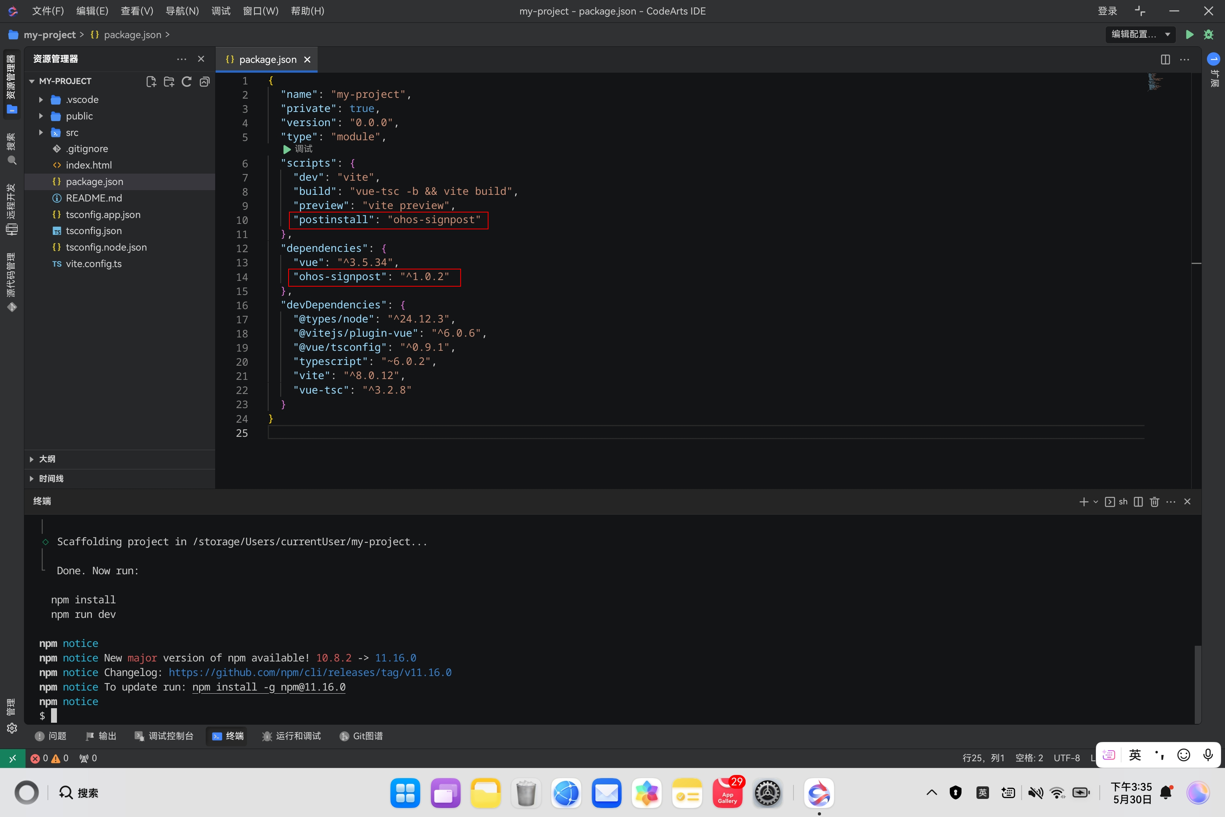This screenshot has width=1225, height=817.
Task: Kill terminal with trash icon
Action: [1154, 502]
